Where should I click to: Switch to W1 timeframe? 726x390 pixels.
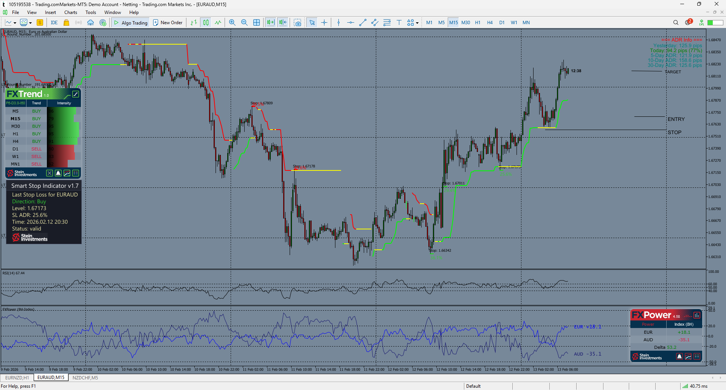pos(514,23)
